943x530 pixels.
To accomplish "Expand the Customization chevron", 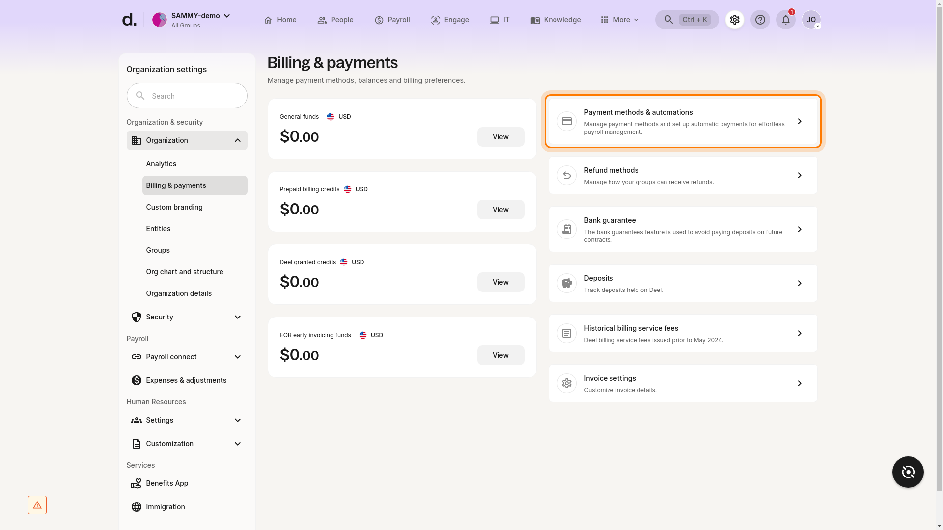I will pos(238,444).
